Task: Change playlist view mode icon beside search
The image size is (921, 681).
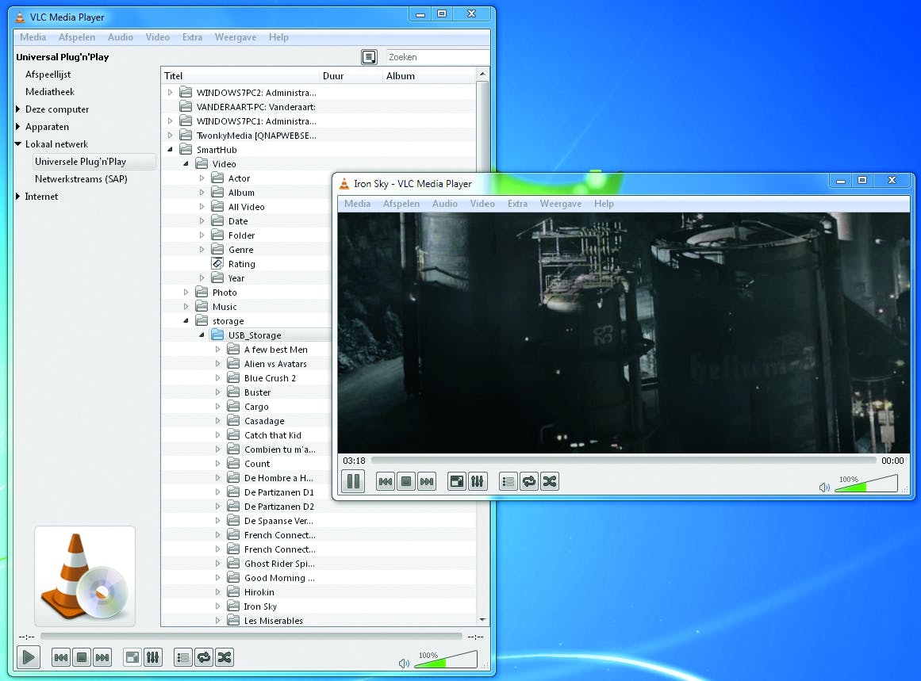Action: pos(369,57)
